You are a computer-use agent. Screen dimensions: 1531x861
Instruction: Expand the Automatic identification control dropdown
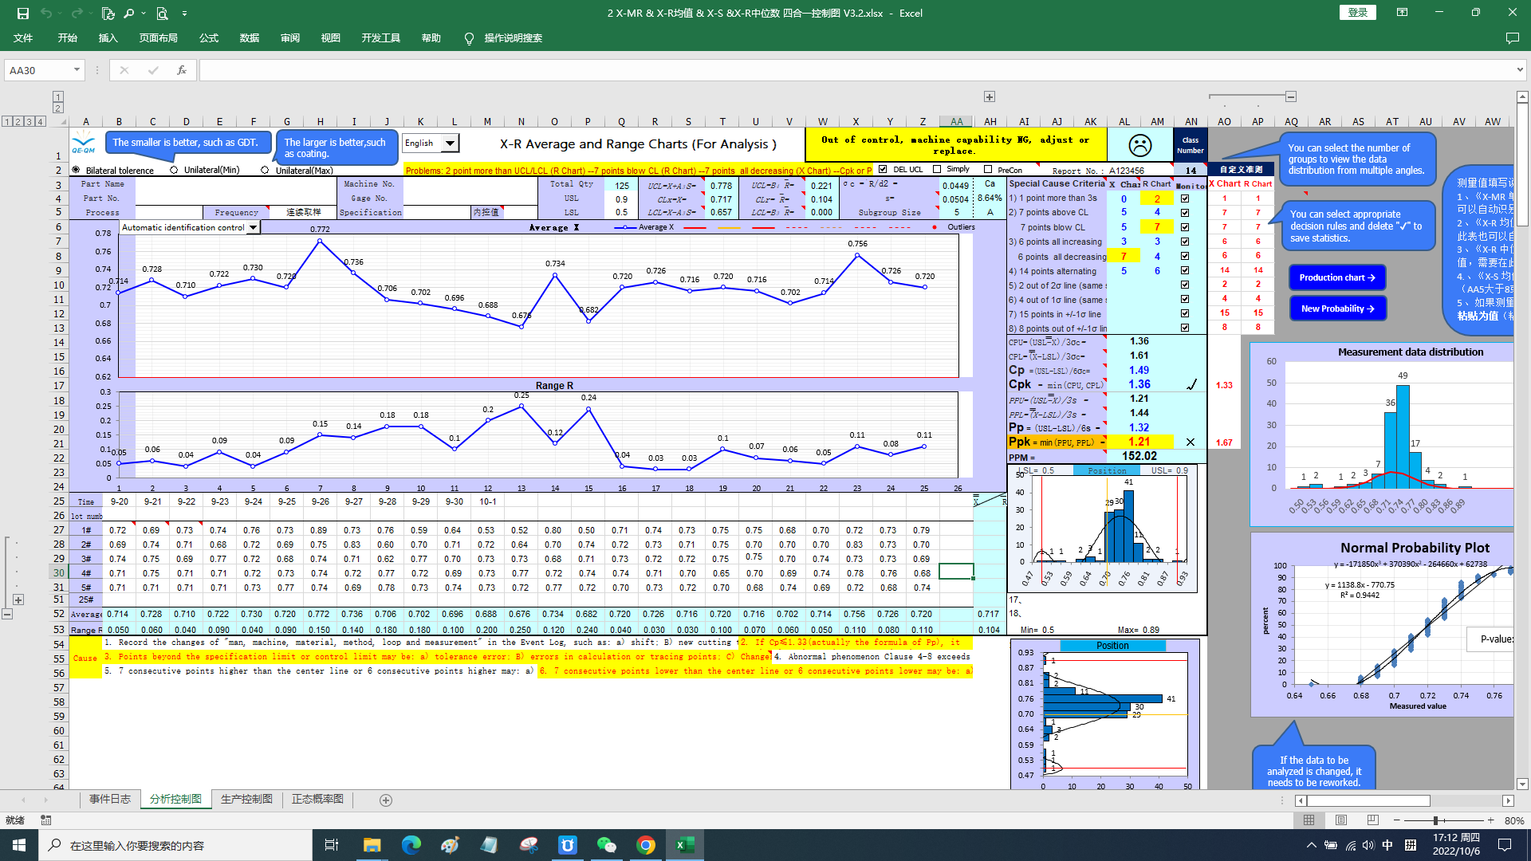(x=254, y=227)
